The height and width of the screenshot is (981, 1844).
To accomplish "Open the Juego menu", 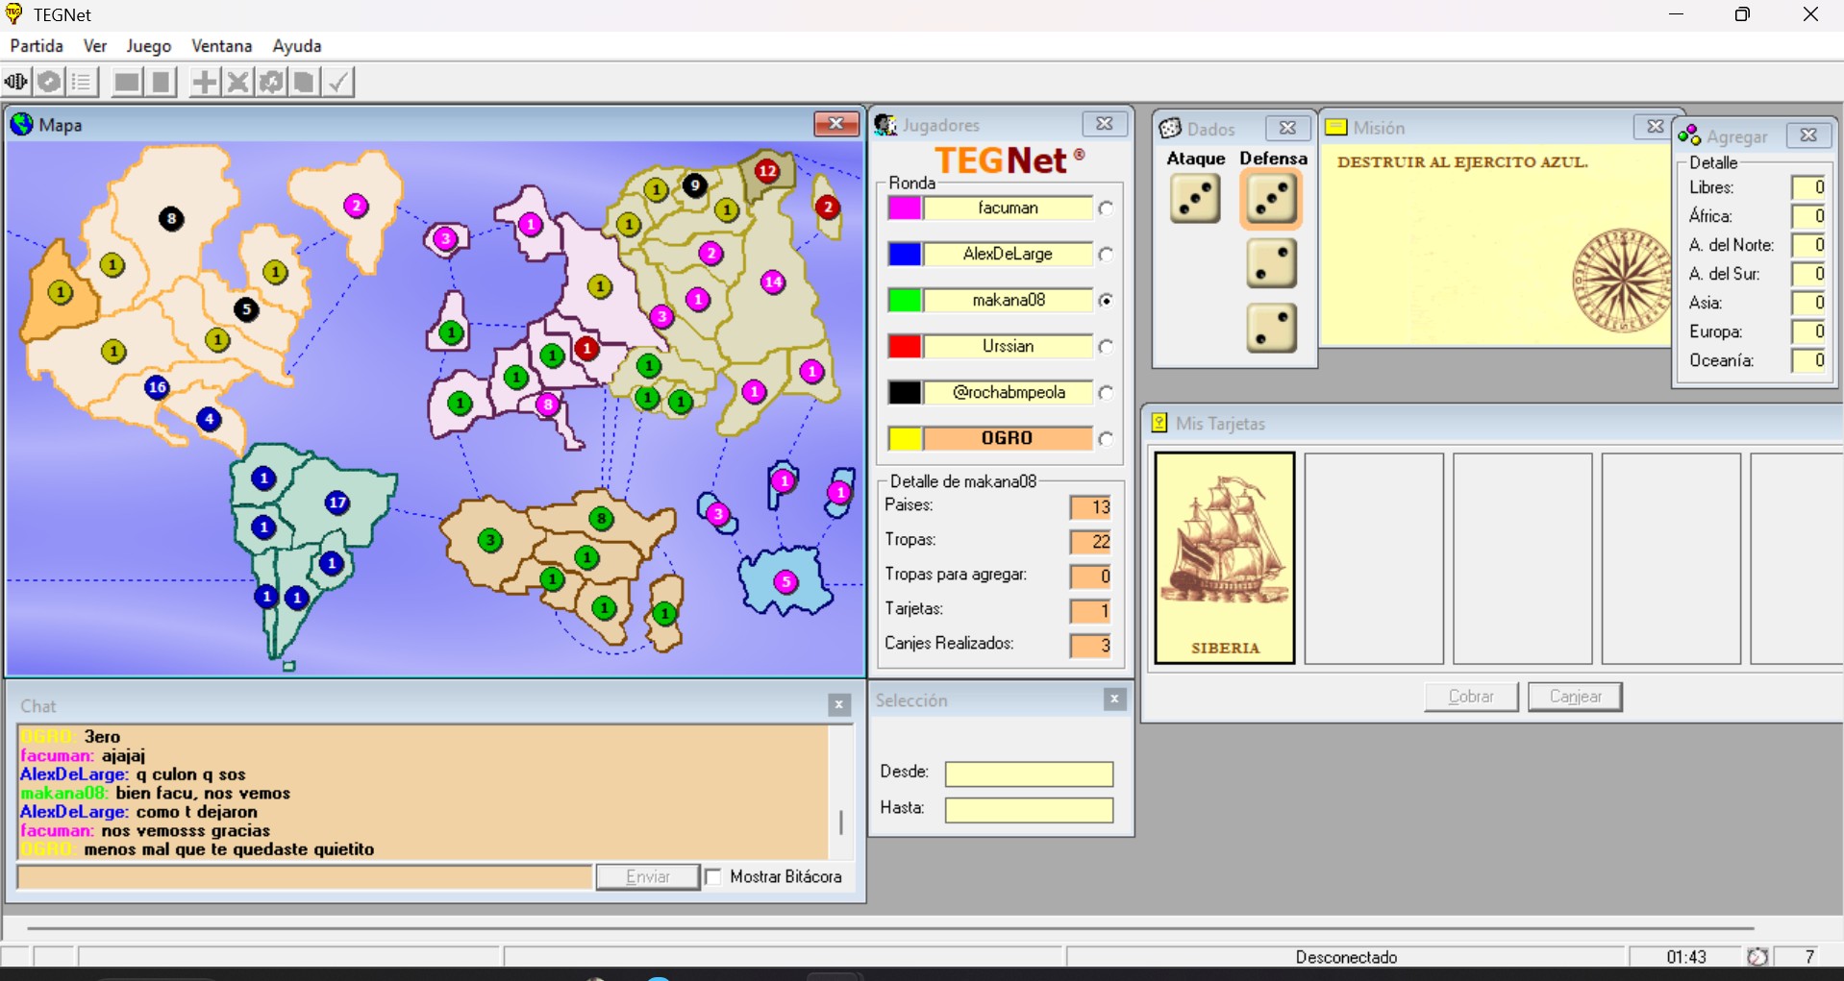I will [x=148, y=46].
